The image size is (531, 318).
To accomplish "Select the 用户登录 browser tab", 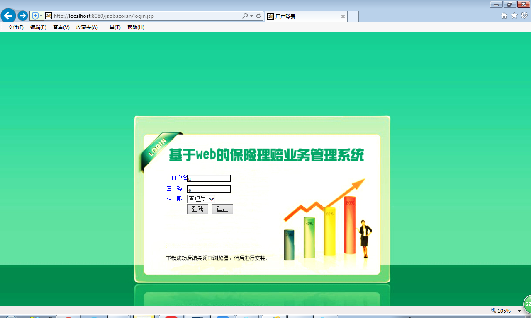I will point(306,17).
